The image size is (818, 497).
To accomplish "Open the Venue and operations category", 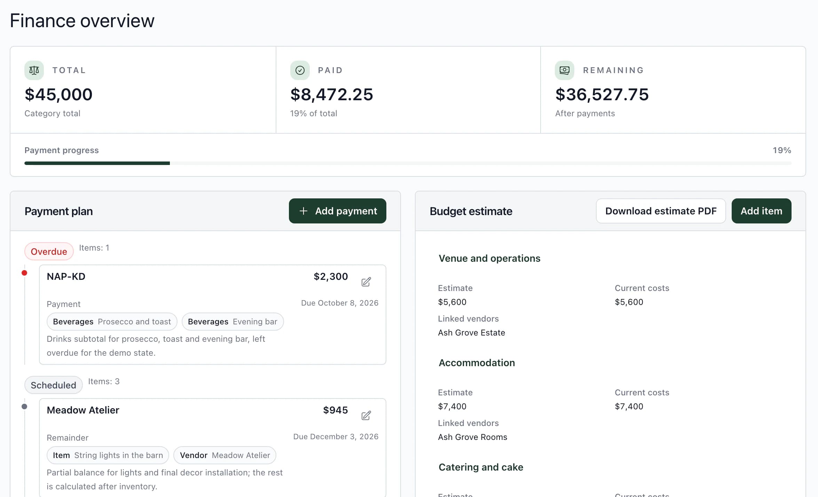I will click(x=489, y=258).
